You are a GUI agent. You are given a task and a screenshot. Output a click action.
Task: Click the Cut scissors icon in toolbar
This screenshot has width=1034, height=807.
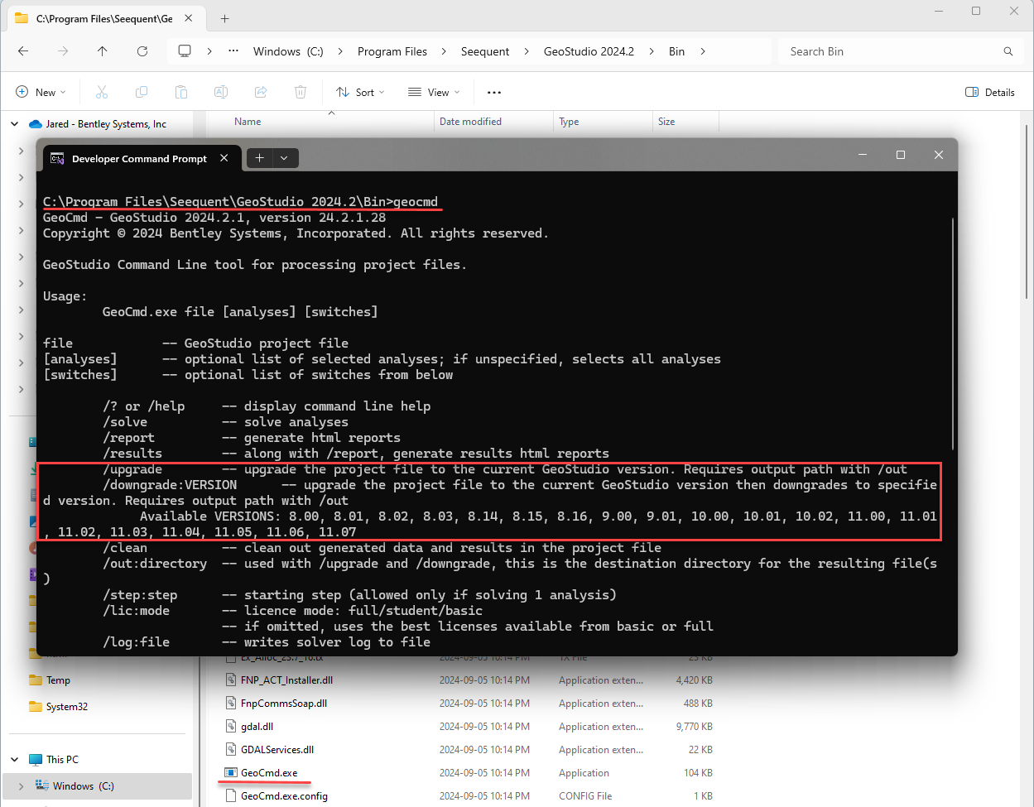[x=102, y=92]
